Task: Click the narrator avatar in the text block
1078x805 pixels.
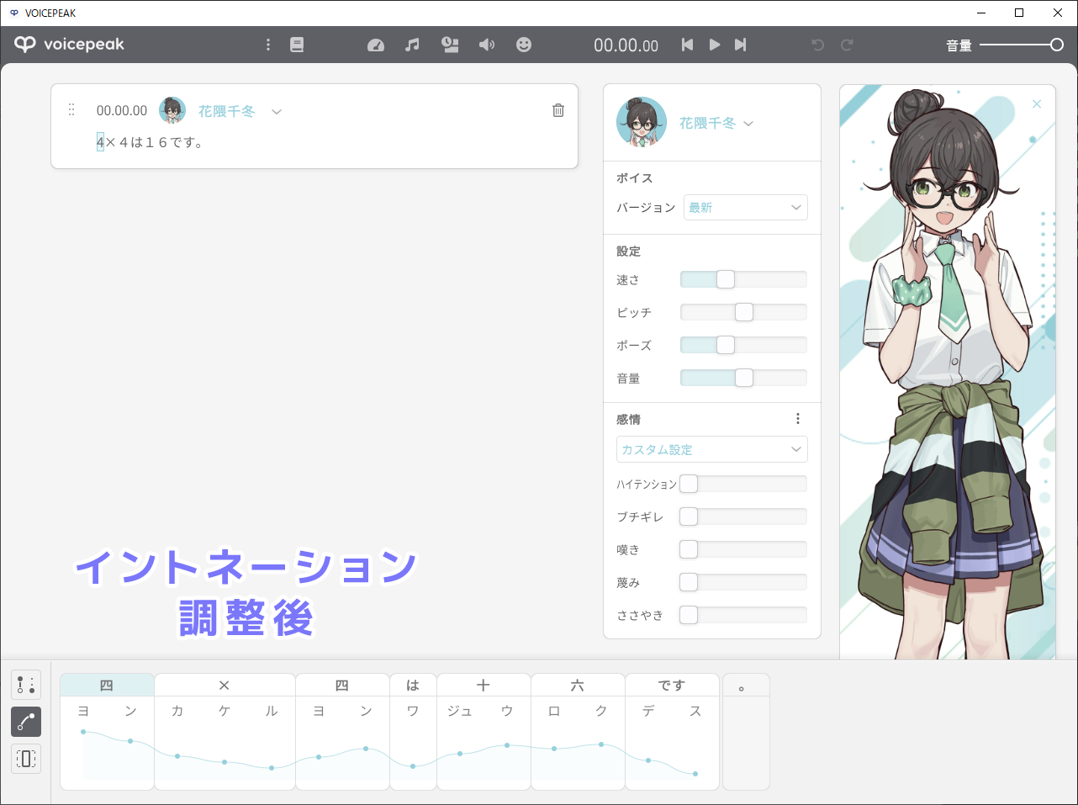Action: tap(172, 110)
